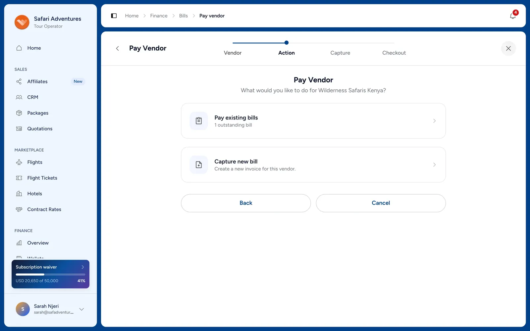This screenshot has width=530, height=331.
Task: Select the Capture step
Action: point(340,53)
